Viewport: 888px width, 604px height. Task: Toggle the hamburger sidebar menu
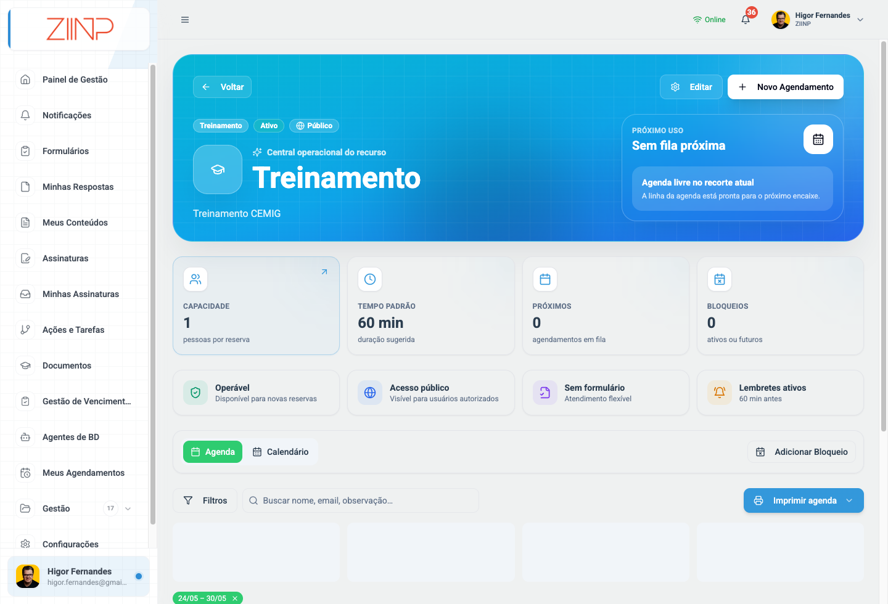pos(185,20)
